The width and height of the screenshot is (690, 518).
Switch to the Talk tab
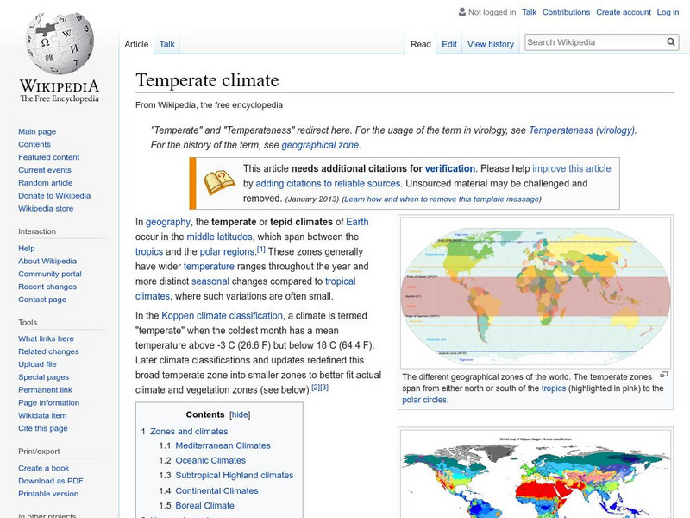tap(166, 43)
